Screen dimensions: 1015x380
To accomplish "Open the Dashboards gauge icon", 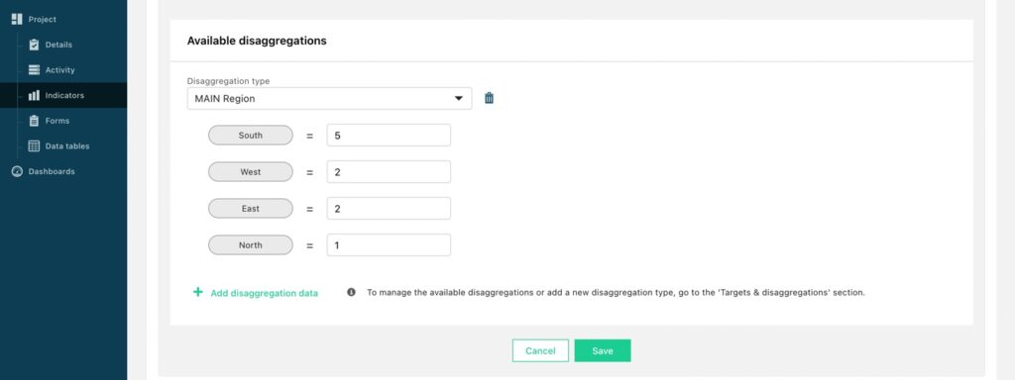I will pyautogui.click(x=18, y=171).
